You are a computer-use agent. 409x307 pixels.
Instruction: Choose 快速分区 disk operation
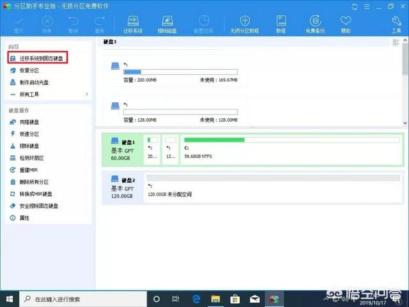29,134
